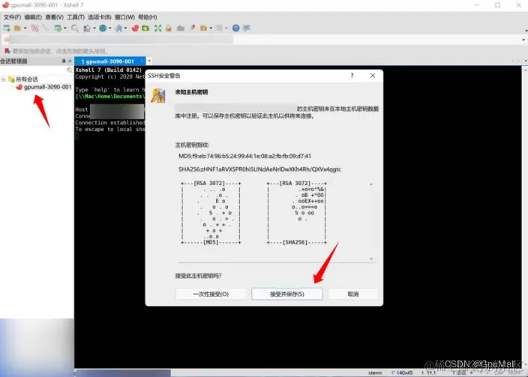
Task: Close the gpumall-3090-001 tab with its x
Action: 142,61
